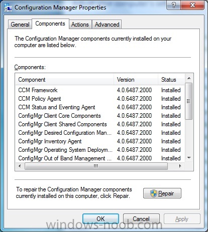Click the horizontal scrollbar left arrow
Image resolution: width=208 pixels, height=232 pixels.
20,166
